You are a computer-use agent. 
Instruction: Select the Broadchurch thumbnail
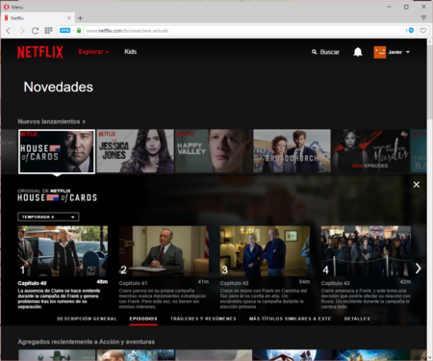[292, 151]
